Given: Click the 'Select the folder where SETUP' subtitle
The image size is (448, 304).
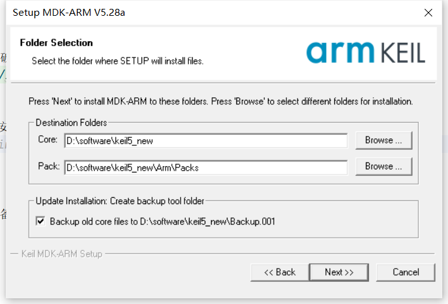Looking at the screenshot, I should pos(118,61).
